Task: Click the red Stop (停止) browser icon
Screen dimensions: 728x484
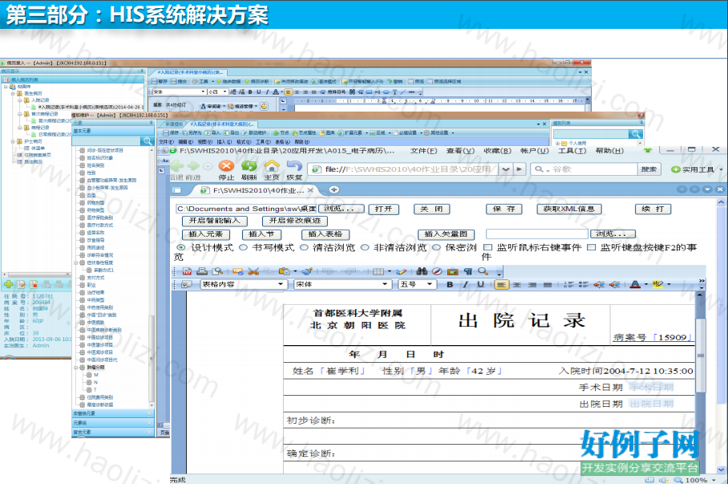Action: point(226,166)
